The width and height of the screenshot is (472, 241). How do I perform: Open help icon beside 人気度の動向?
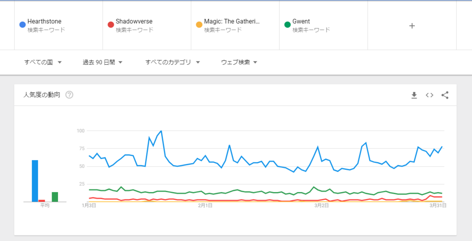[69, 95]
